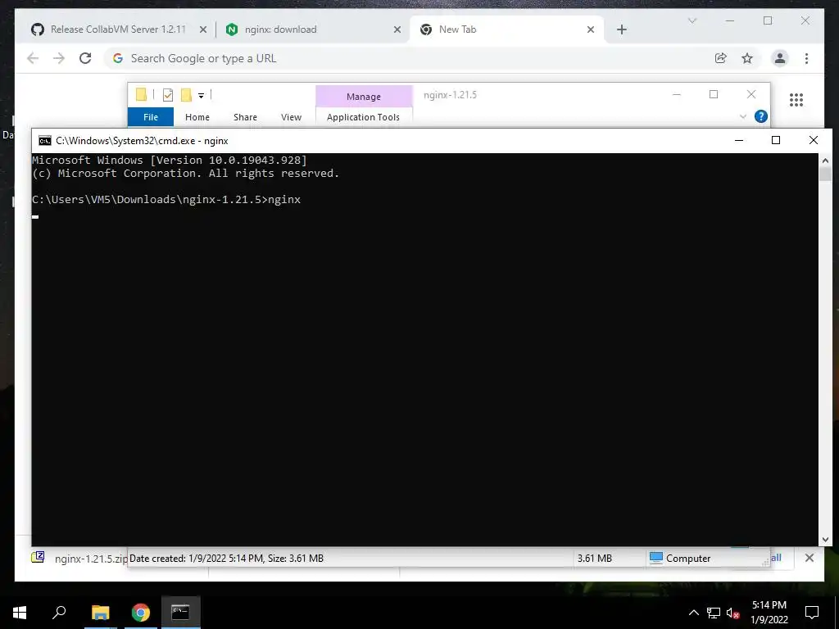Minimize the cmd.exe window

tap(739, 140)
